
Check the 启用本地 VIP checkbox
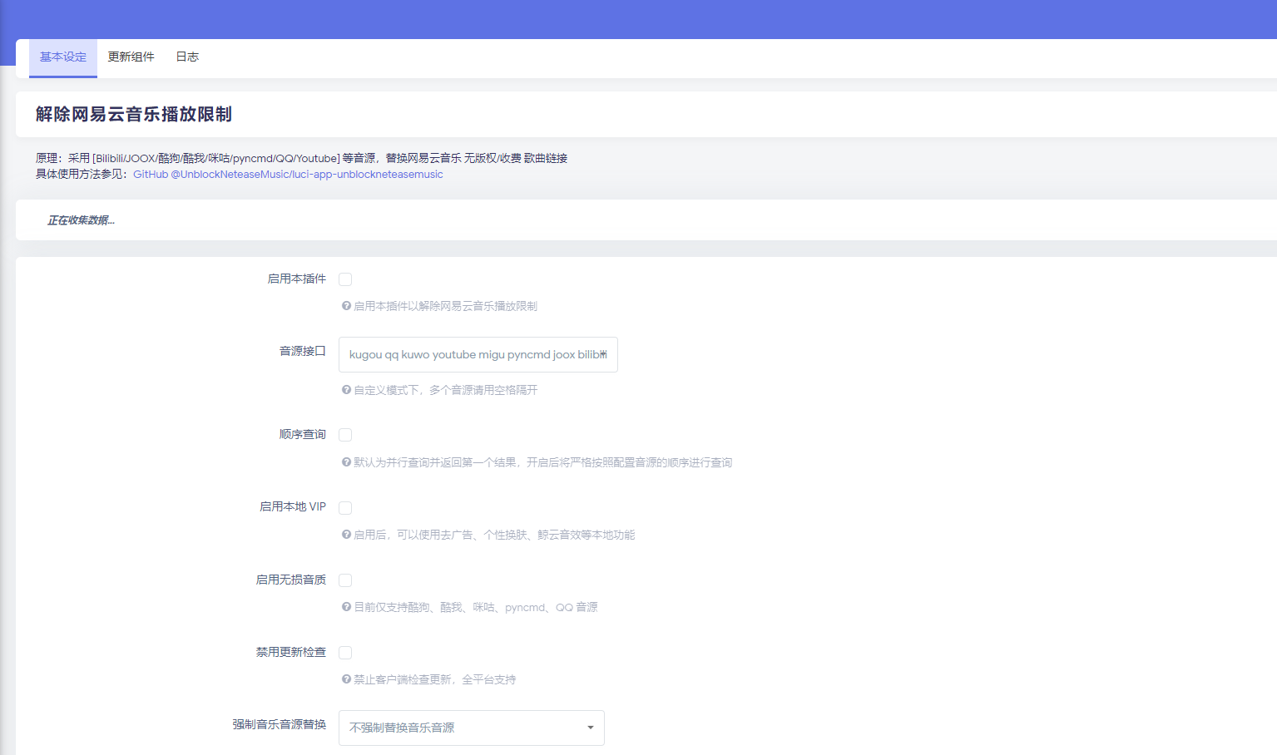pos(345,508)
